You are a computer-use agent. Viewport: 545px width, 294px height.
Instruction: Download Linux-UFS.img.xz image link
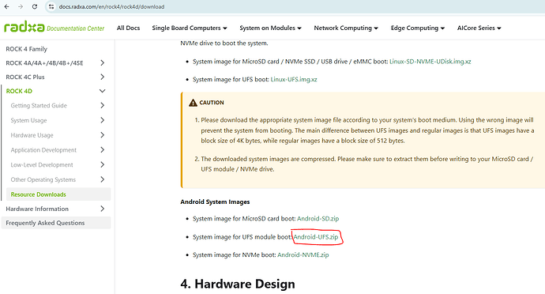click(294, 79)
